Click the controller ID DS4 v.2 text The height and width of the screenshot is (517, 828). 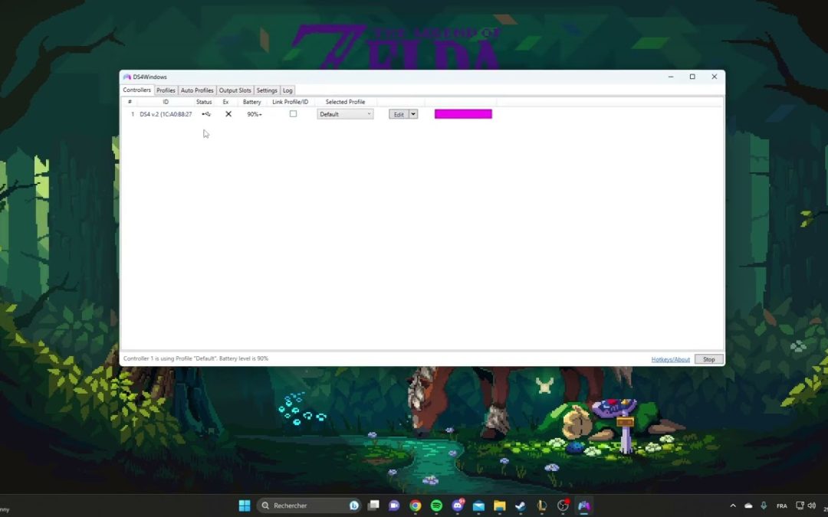tap(166, 114)
